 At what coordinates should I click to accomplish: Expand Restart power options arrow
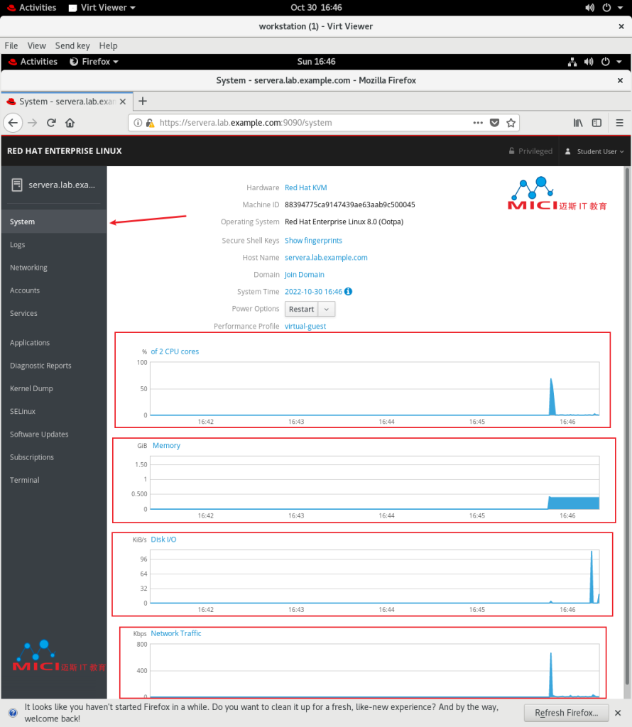327,310
